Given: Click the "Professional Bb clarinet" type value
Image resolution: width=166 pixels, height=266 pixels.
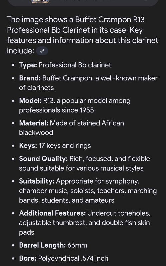Looking at the screenshot, I should (x=75, y=65).
